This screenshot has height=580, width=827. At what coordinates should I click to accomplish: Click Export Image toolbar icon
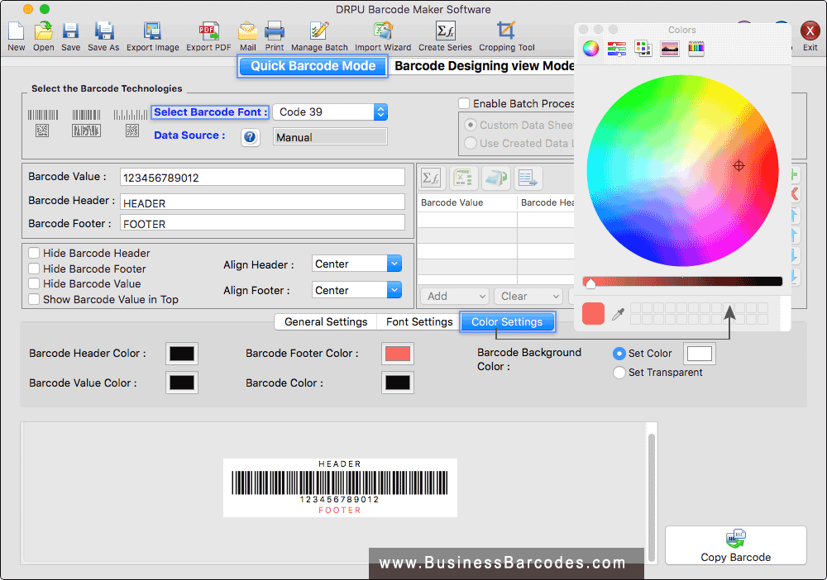click(152, 31)
